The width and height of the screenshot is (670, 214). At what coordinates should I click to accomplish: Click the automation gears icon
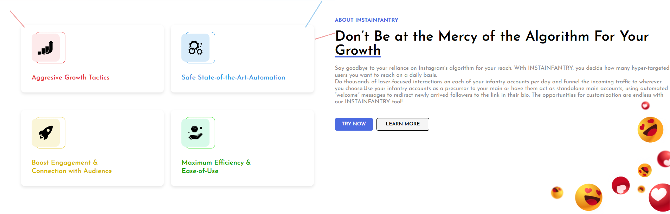195,48
